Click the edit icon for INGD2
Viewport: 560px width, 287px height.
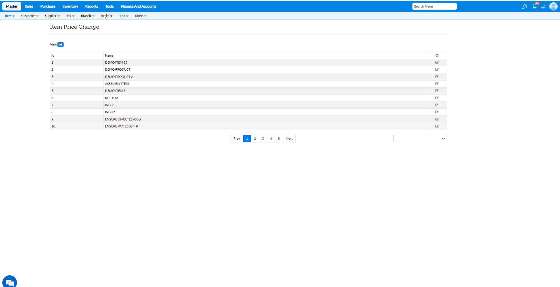(x=437, y=112)
